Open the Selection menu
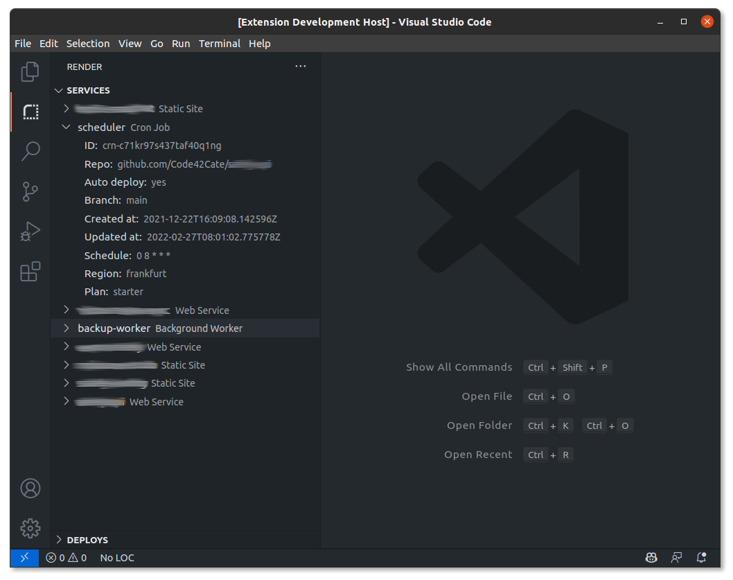733x580 pixels. tap(88, 44)
